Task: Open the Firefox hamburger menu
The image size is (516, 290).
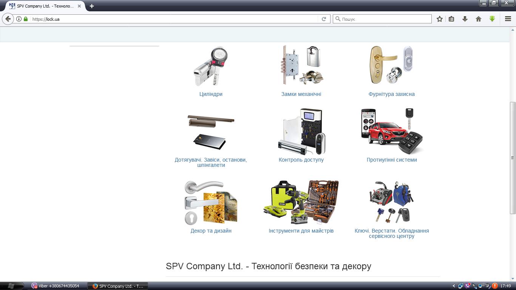Action: 508,19
